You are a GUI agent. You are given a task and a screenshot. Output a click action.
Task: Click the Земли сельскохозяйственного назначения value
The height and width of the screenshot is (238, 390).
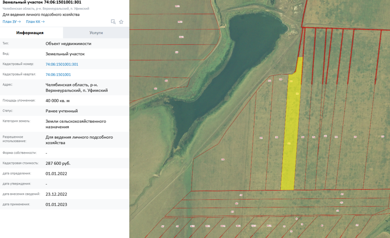point(76,124)
